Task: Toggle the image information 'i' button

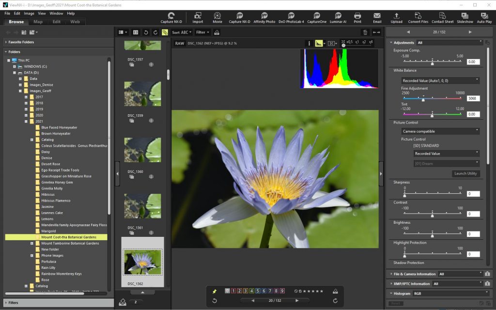Action: [x=309, y=43]
